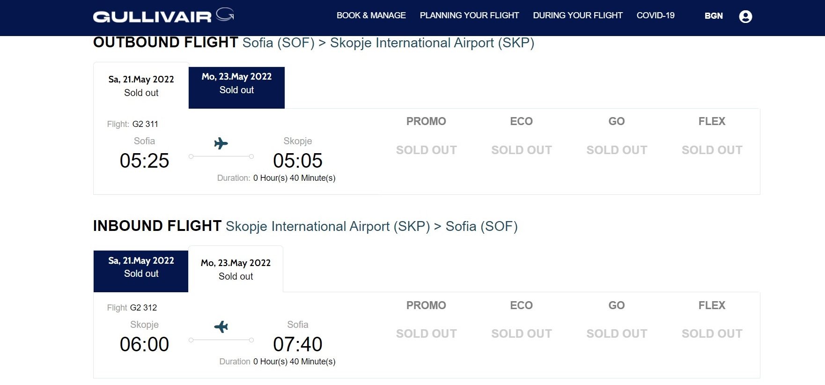Select outbound Mo, 23.May 2022 date tab
The image size is (825, 385).
236,88
